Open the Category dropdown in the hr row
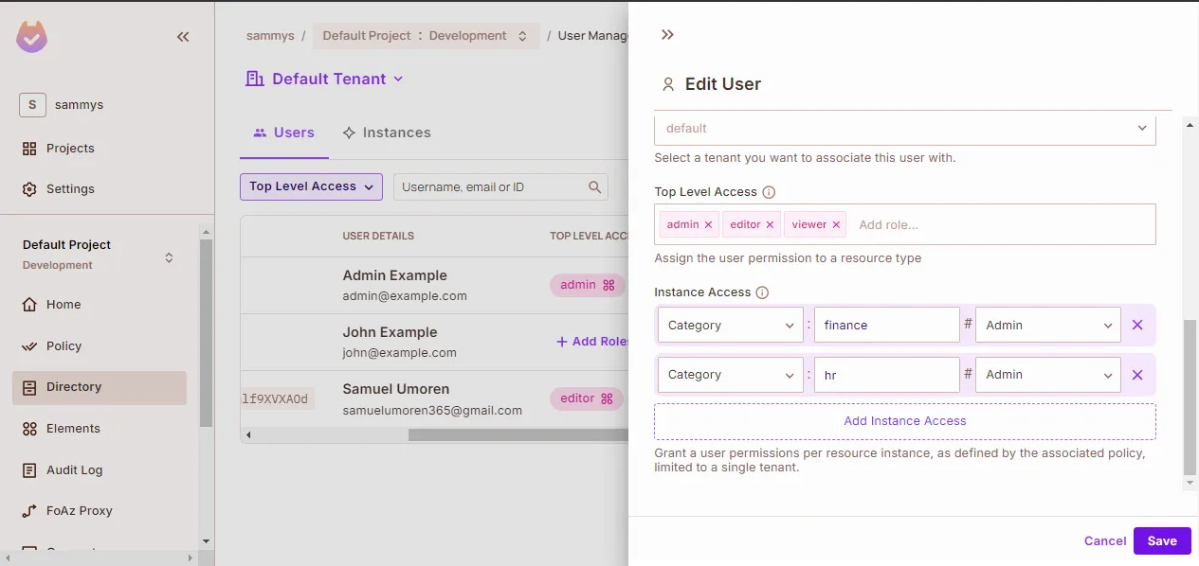 730,375
